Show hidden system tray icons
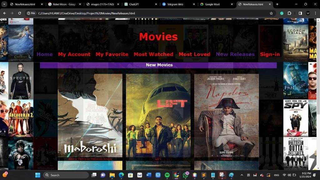This screenshot has height=180, width=320. point(242,175)
